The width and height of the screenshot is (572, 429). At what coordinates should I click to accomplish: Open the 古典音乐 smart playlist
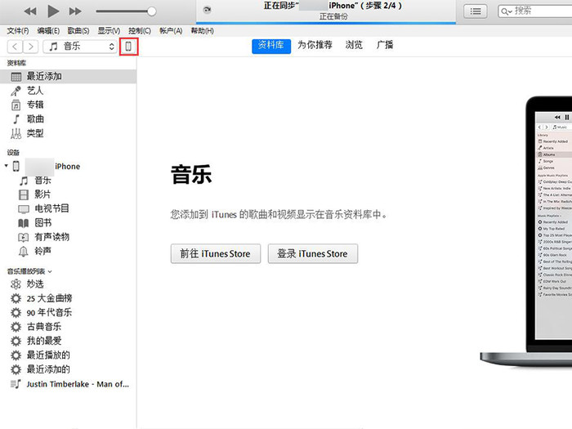[x=68, y=327]
